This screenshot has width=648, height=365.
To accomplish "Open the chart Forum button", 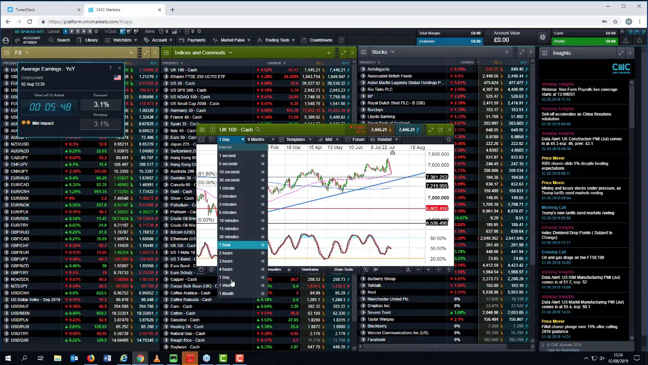I will (355, 139).
